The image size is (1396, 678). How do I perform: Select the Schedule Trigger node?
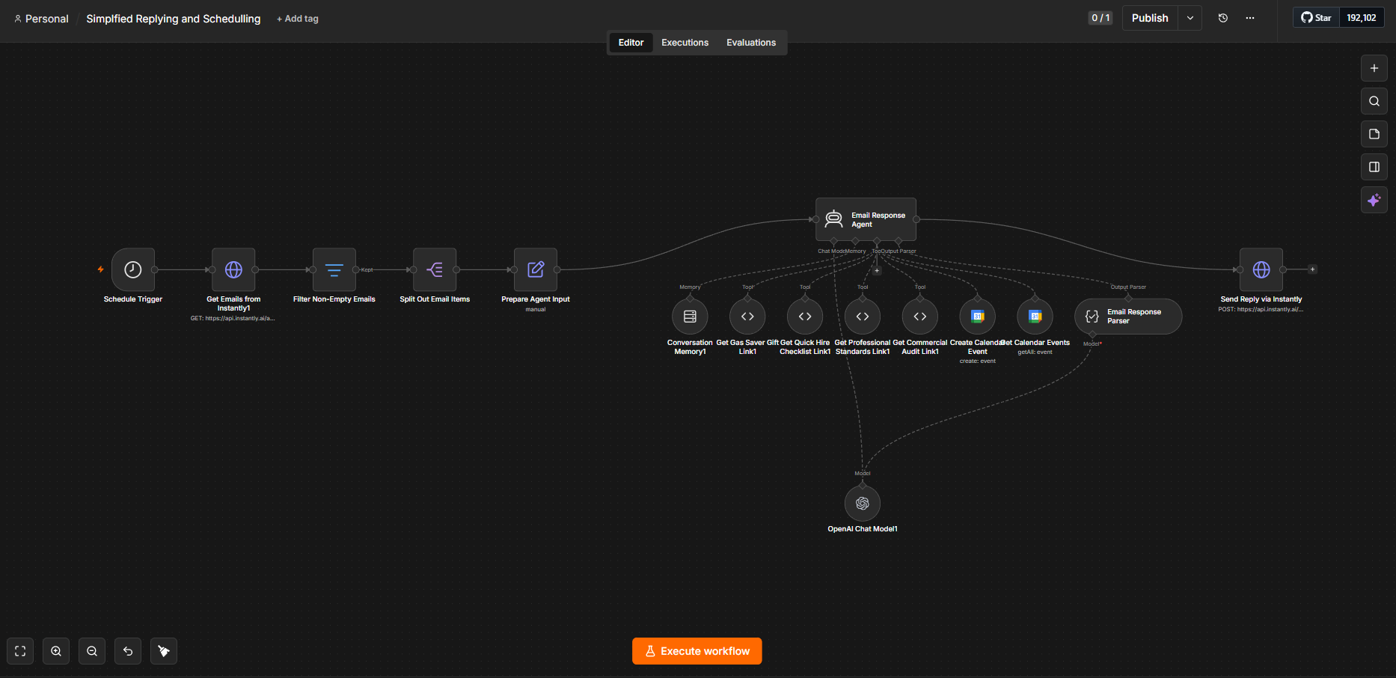(x=133, y=269)
